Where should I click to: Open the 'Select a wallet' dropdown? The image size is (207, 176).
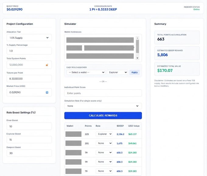pos(86,72)
